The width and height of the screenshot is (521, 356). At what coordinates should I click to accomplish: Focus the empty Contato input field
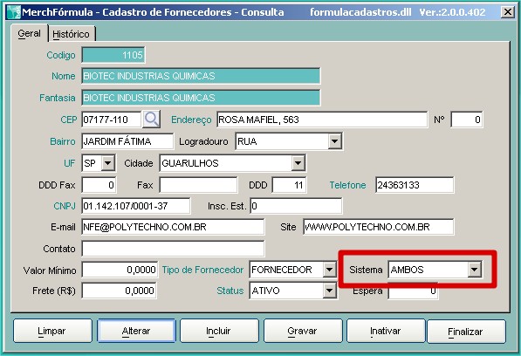click(x=173, y=249)
